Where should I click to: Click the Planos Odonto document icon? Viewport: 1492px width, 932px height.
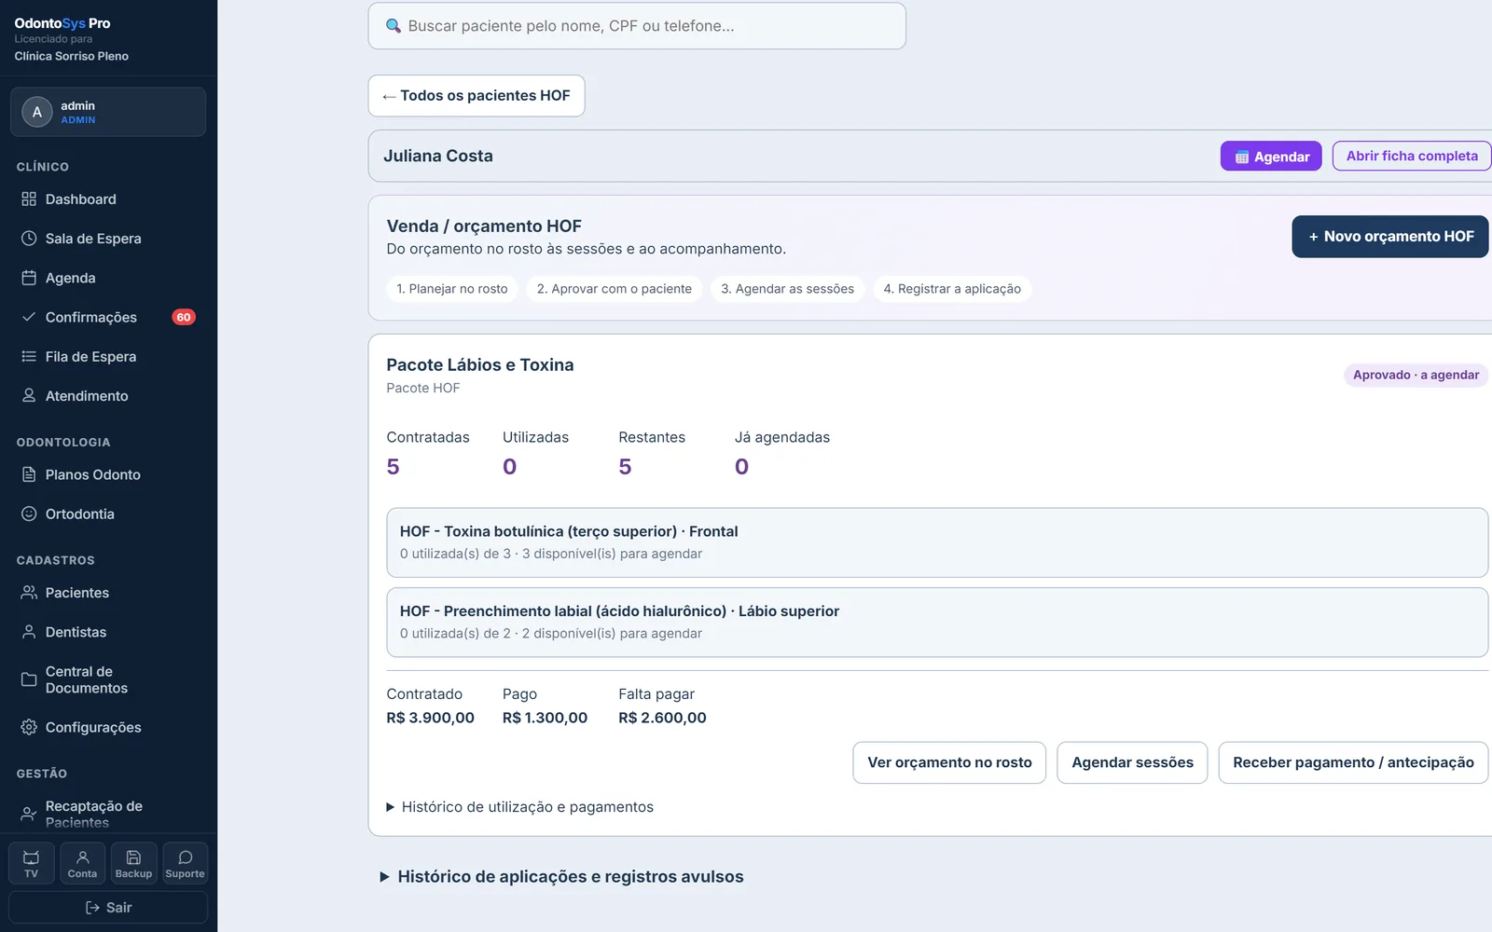point(29,474)
